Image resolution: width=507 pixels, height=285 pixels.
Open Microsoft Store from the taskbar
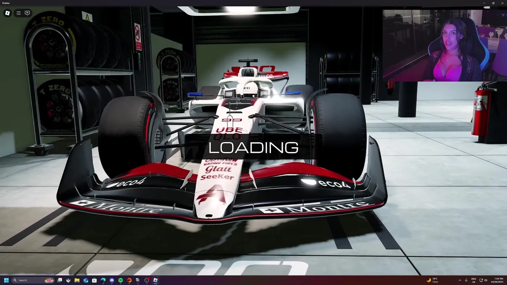[x=94, y=280]
